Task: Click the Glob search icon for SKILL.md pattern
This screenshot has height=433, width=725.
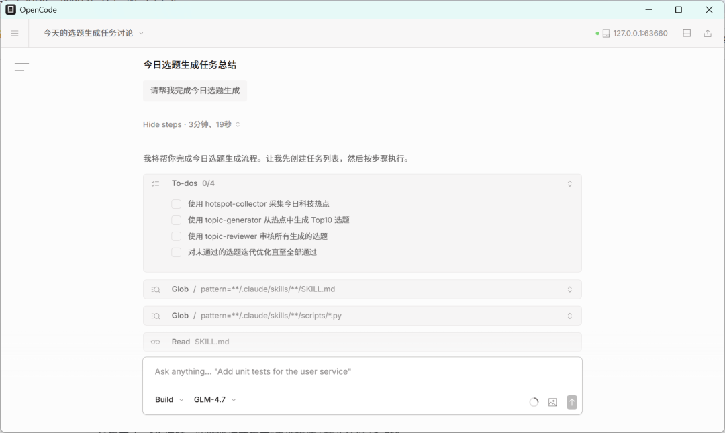Action: pos(155,289)
